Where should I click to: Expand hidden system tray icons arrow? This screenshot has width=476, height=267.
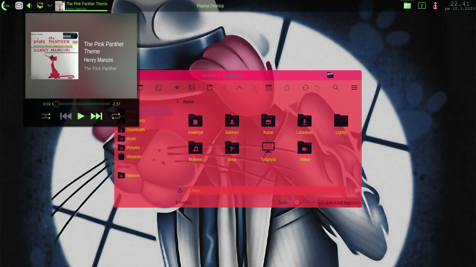50,6
